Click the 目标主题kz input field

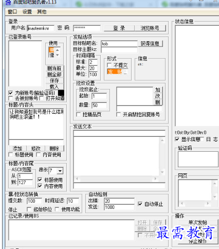[x=119, y=50]
